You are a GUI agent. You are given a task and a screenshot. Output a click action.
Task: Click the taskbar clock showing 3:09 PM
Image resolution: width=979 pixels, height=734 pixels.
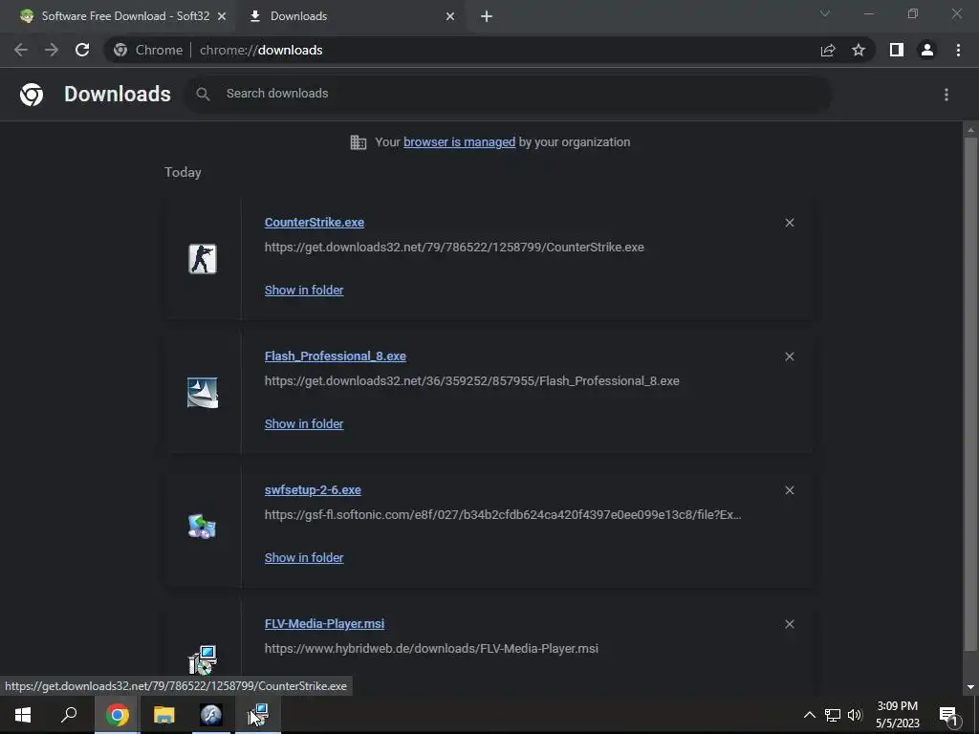pos(897,715)
